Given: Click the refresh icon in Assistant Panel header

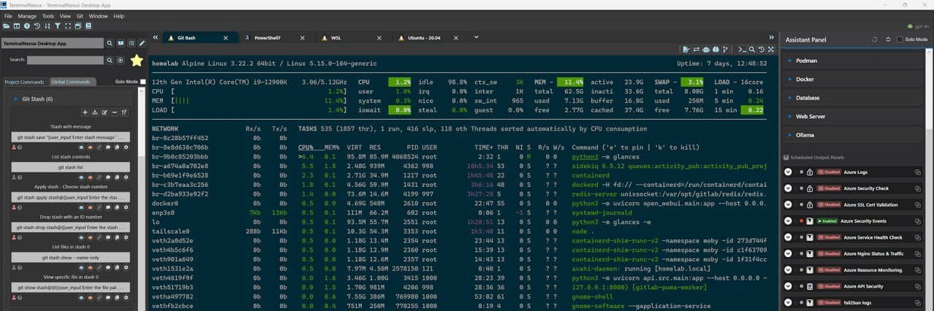Looking at the screenshot, I should (875, 39).
